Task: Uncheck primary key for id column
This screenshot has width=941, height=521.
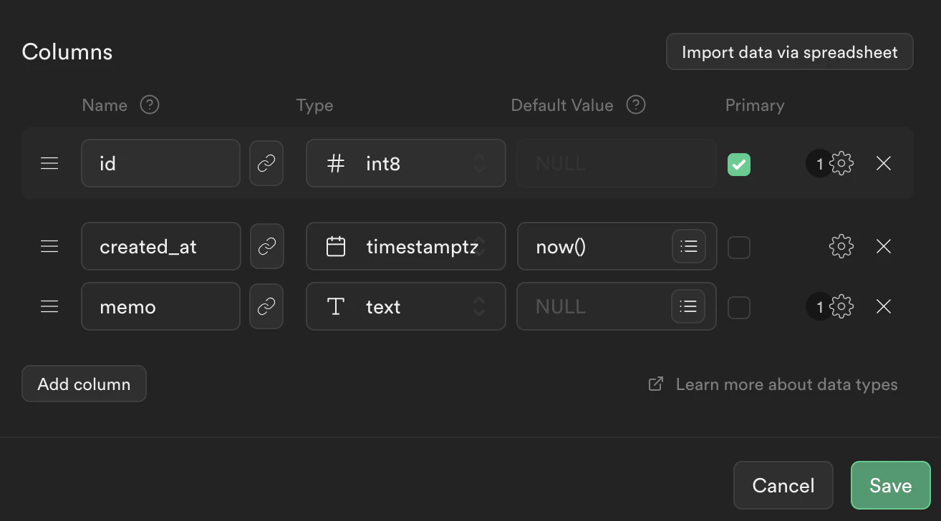Action: [x=739, y=164]
